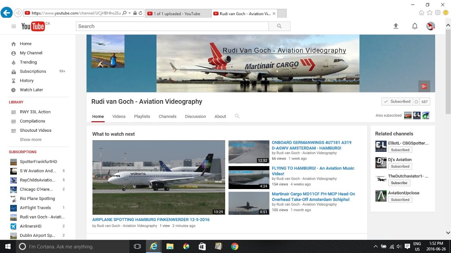Image resolution: width=451 pixels, height=253 pixels.
Task: Open the YouTube hamburger guide menu
Action: 14,26
